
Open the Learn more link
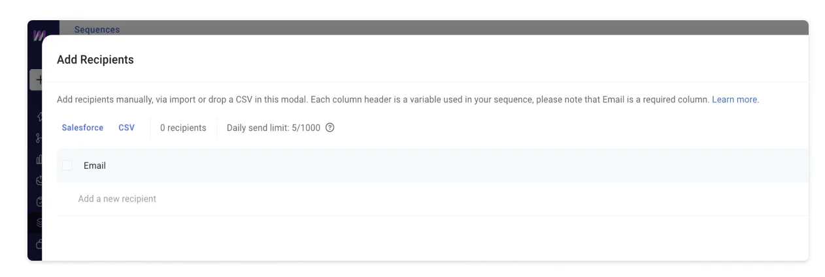(x=735, y=100)
